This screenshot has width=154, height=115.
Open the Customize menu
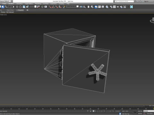(x=53, y=4)
